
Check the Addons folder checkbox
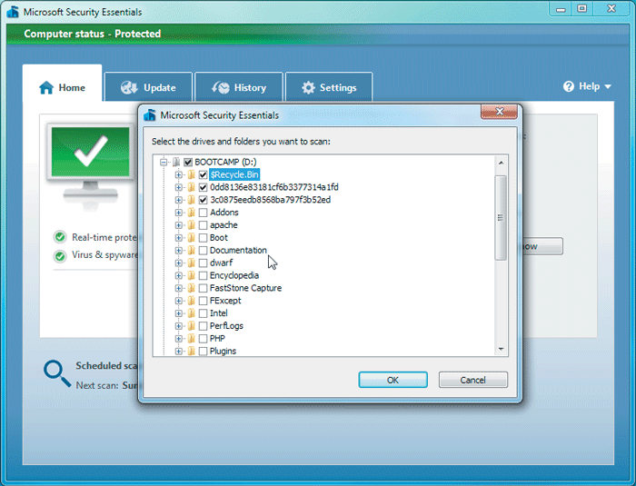[x=204, y=213]
